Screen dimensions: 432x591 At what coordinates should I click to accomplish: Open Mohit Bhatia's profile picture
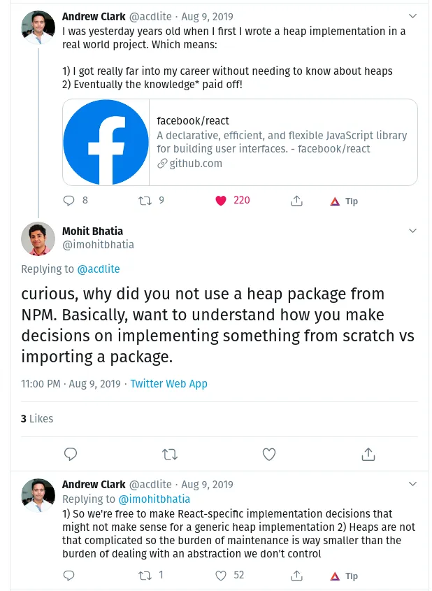click(x=38, y=238)
